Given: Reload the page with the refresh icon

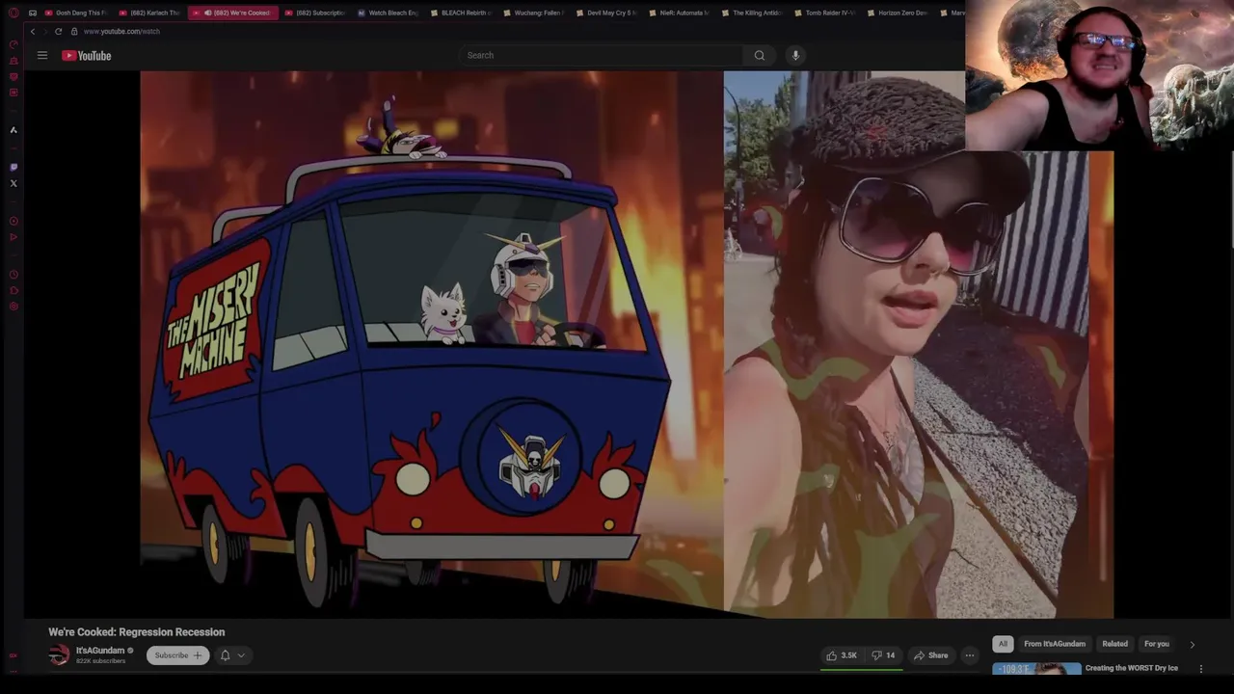Looking at the screenshot, I should click(58, 31).
